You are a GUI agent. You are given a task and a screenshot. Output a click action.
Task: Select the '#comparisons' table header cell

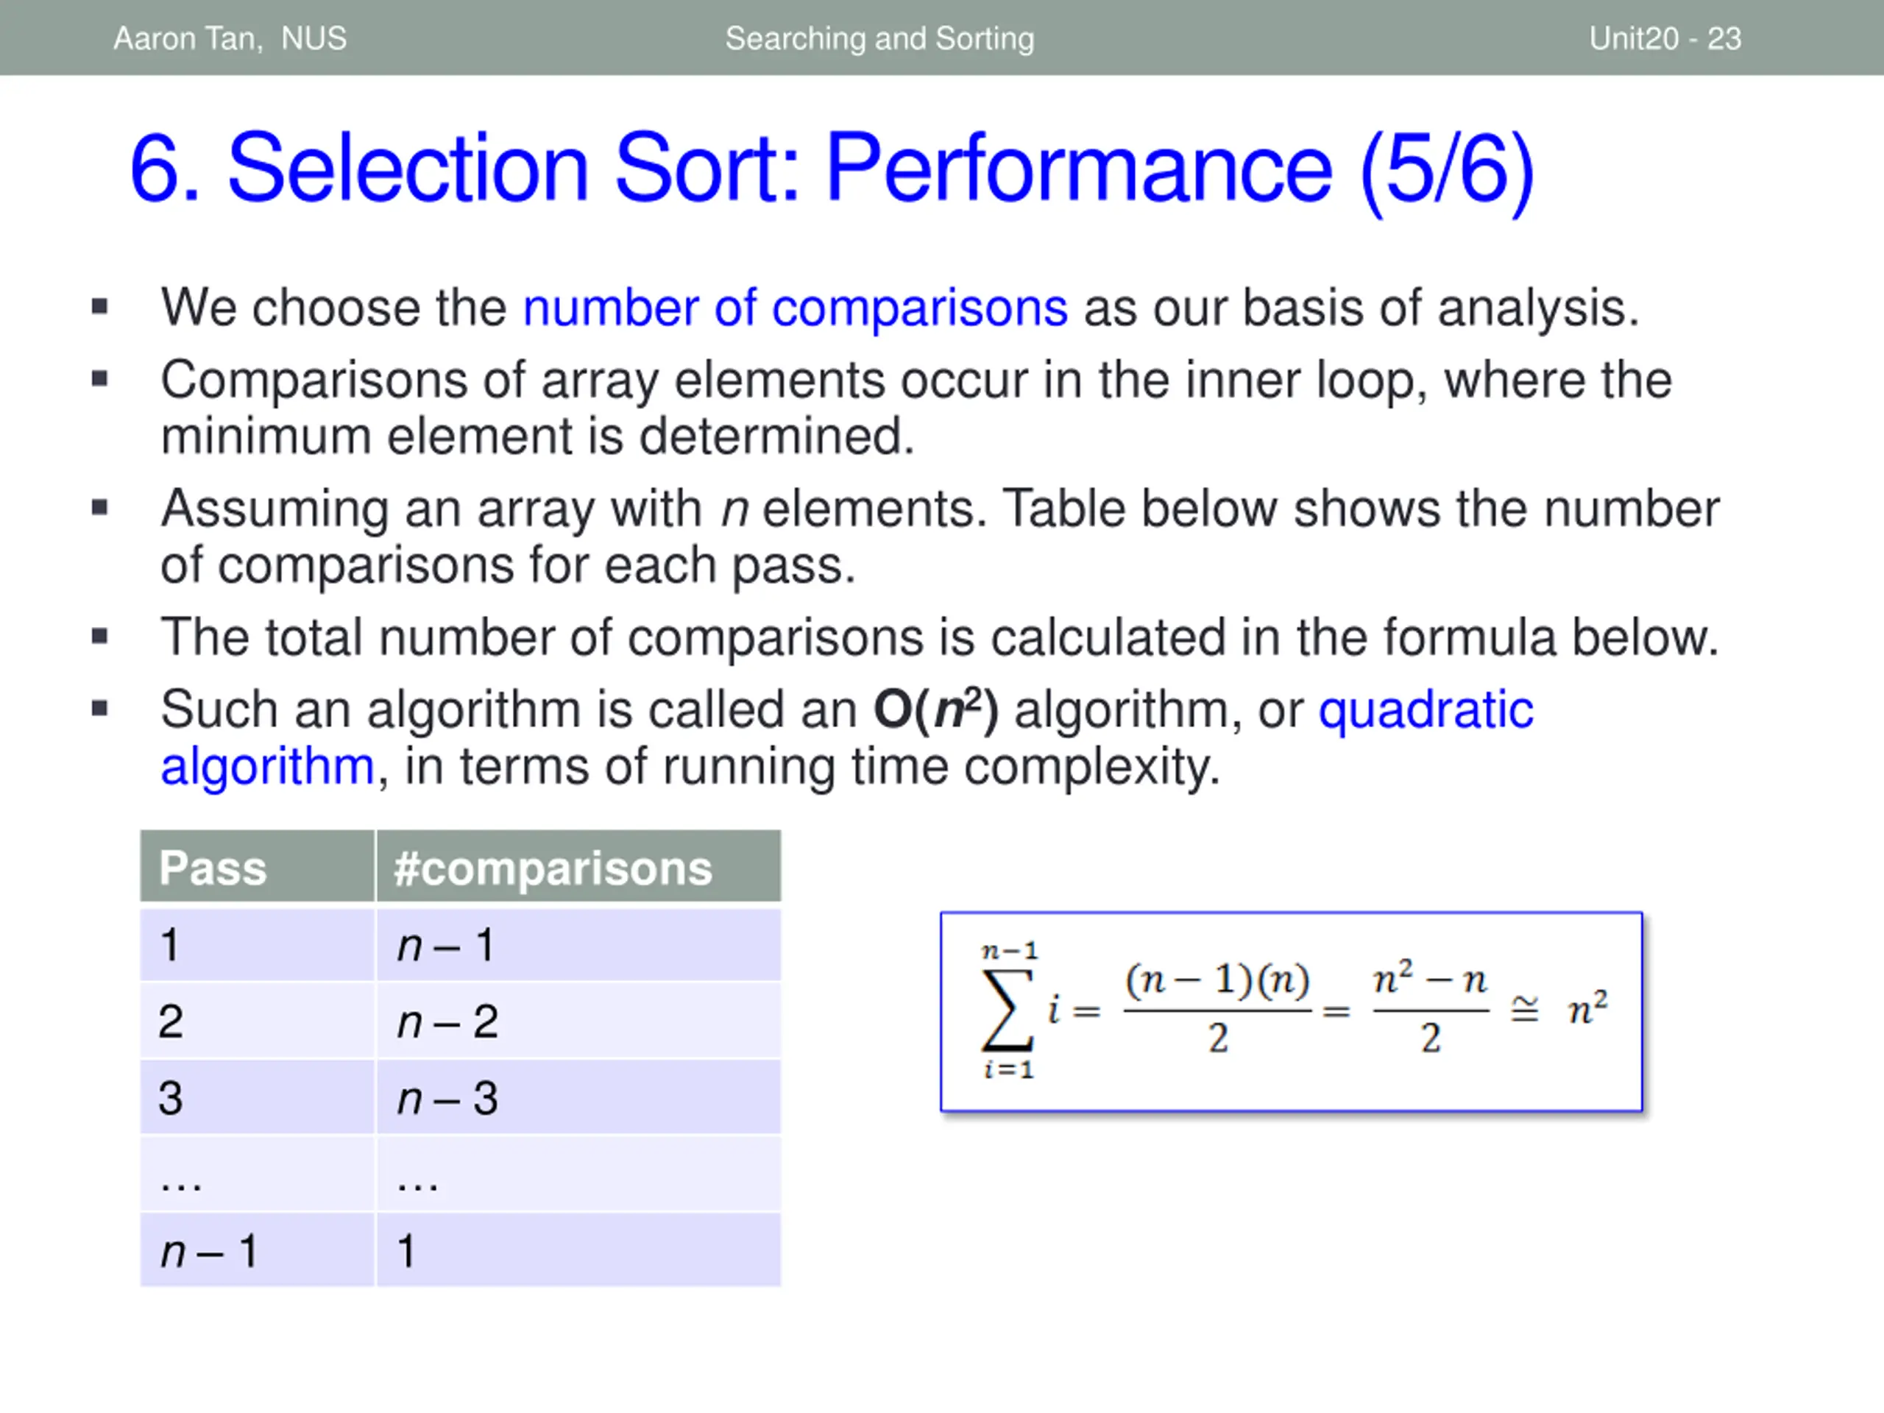point(578,868)
